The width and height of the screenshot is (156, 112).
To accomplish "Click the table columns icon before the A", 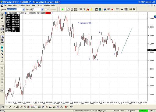I will point(117,9).
